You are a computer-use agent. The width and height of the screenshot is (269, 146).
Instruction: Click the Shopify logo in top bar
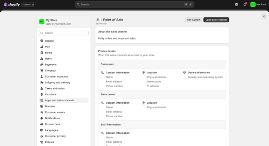click(12, 5)
